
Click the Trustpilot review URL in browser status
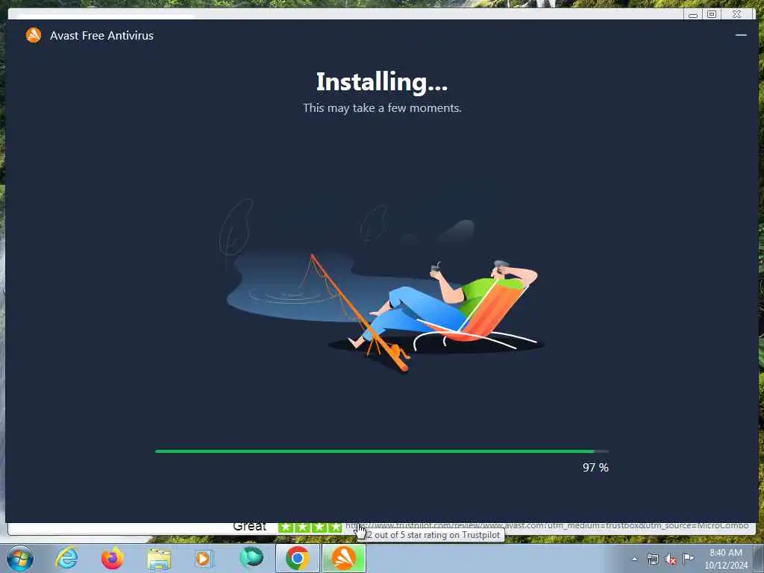(x=547, y=526)
